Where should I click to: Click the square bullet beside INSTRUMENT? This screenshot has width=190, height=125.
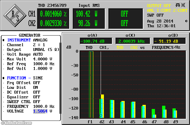pyautogui.click(x=4, y=40)
